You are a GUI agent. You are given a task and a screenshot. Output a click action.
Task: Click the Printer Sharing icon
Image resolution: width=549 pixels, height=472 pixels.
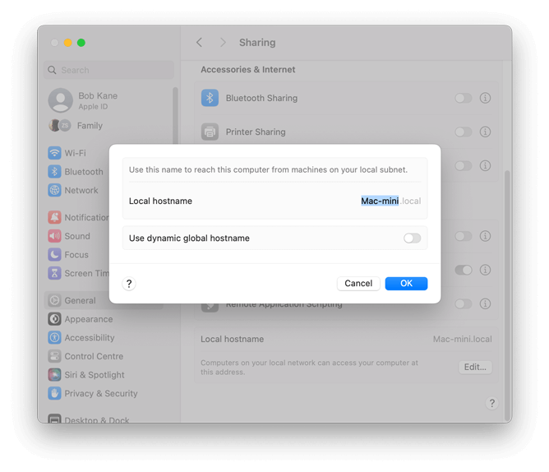tap(210, 132)
